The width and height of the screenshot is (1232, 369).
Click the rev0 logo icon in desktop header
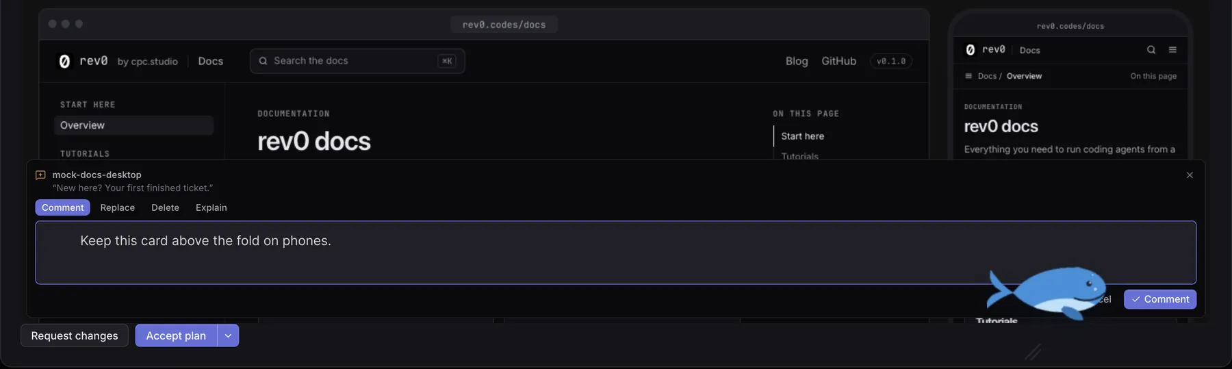(64, 61)
